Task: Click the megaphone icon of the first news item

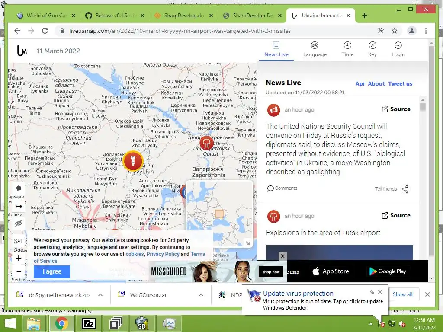Action: pyautogui.click(x=273, y=110)
